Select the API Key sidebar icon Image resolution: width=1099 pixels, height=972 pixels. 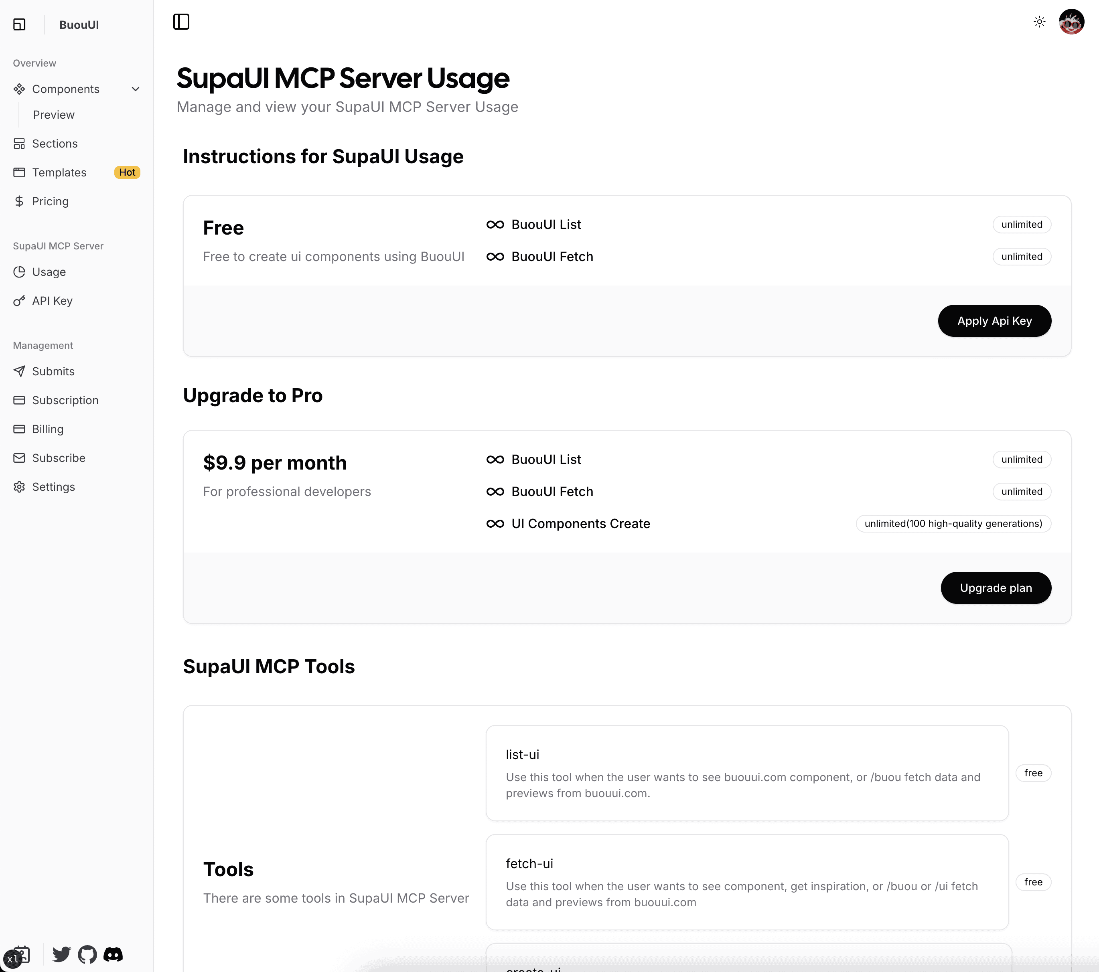pos(19,300)
